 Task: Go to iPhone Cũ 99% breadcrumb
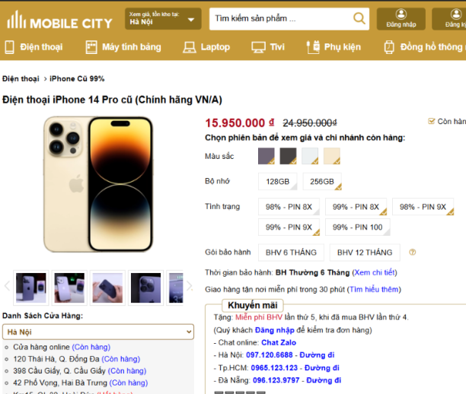pos(78,78)
